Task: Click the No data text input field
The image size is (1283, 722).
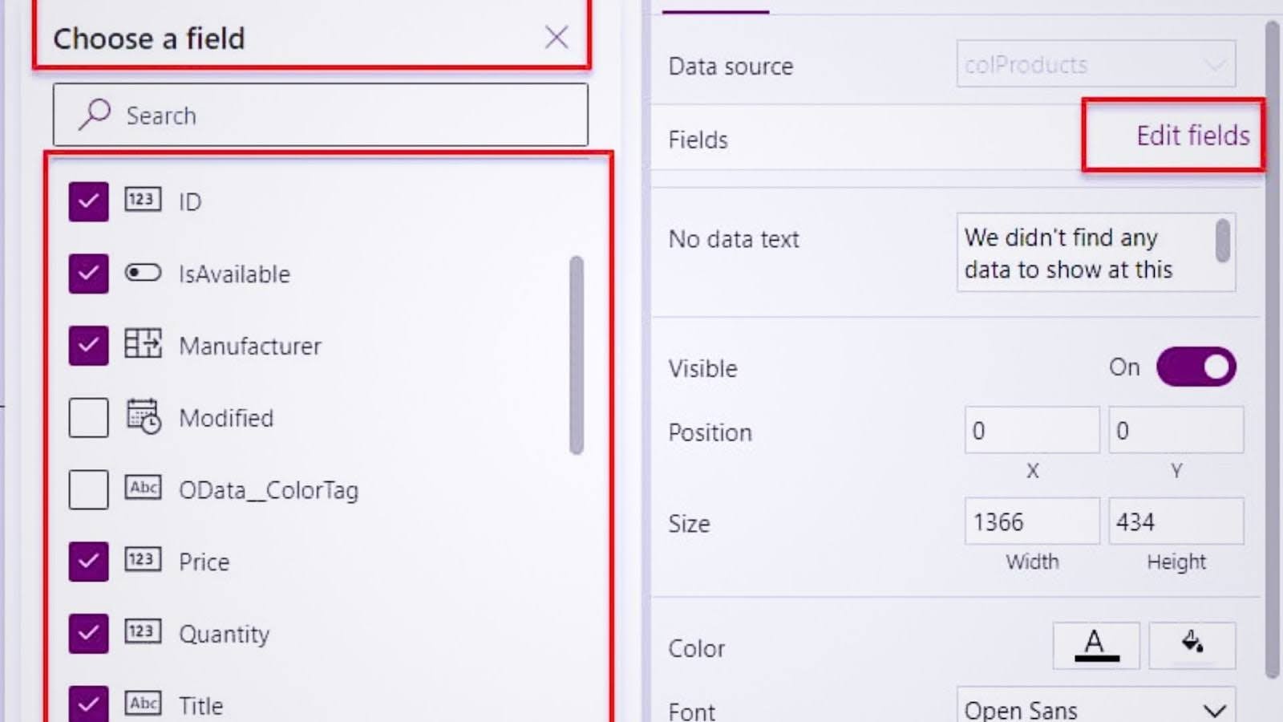Action: pos(1087,253)
